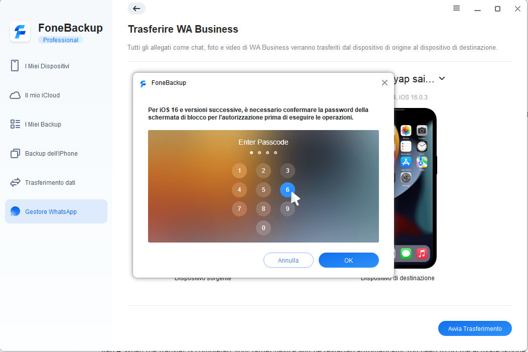Tap digit 1 on passcode keypad

pyautogui.click(x=239, y=170)
